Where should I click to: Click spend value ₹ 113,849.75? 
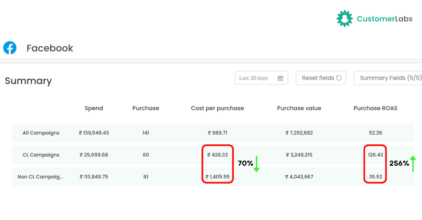pos(94,177)
